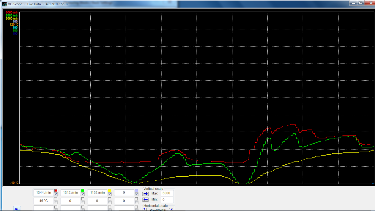
Task: Click the Vertical scale group label
Action: coord(153,188)
